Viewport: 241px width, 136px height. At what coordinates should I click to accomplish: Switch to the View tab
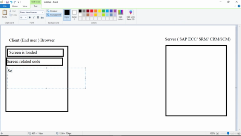point(25,6)
